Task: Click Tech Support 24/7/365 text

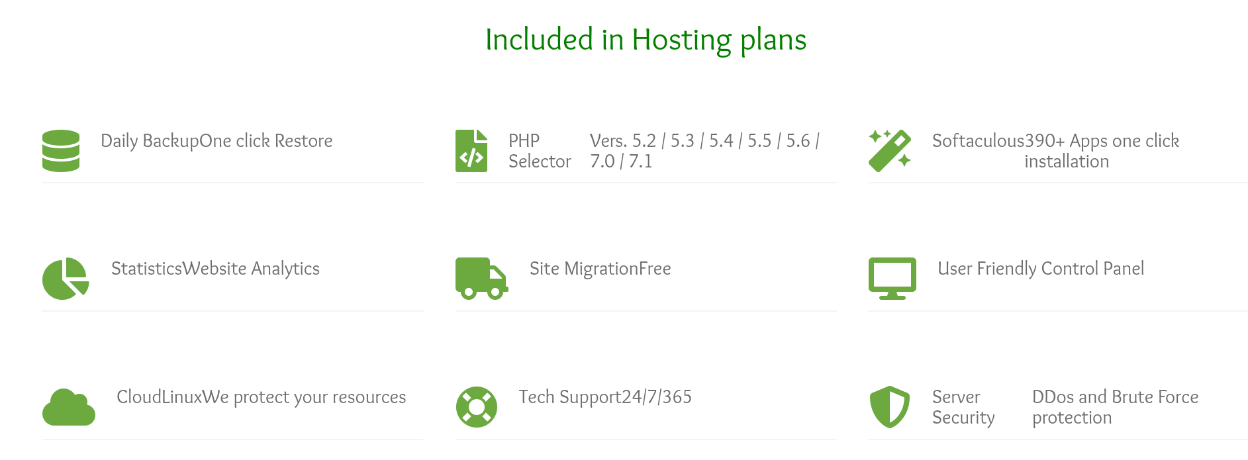Action: [605, 397]
